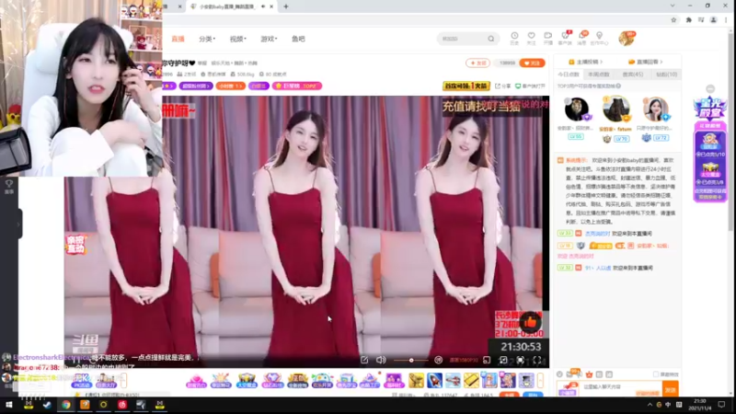Toggle the 屏蔽特效 block-effects checkbox
736x414 pixels.
point(656,374)
